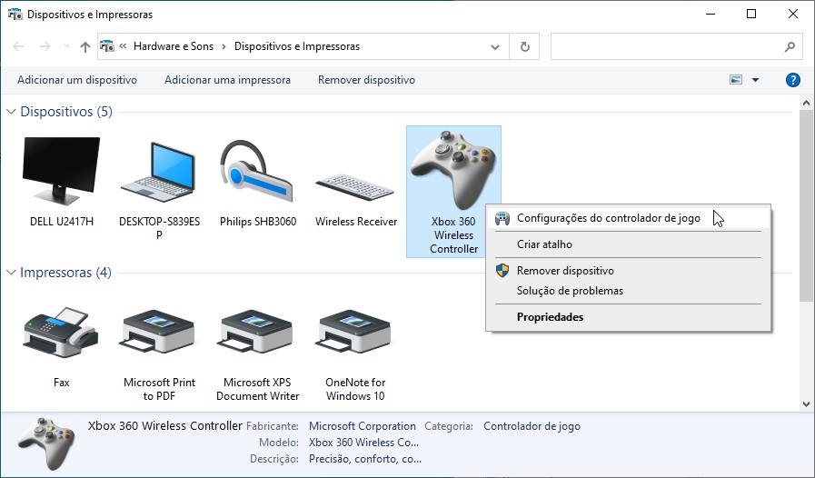Image resolution: width=815 pixels, height=478 pixels.
Task: Open Propriedades from context menu
Action: click(x=629, y=317)
